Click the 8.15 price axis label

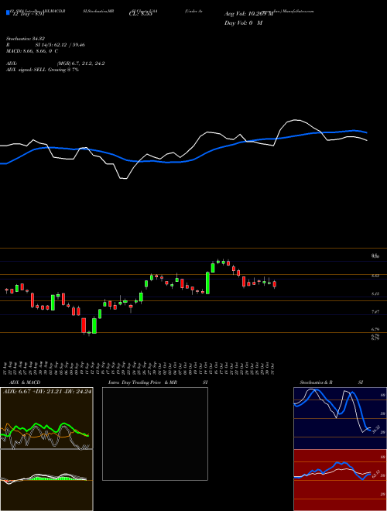375,293
